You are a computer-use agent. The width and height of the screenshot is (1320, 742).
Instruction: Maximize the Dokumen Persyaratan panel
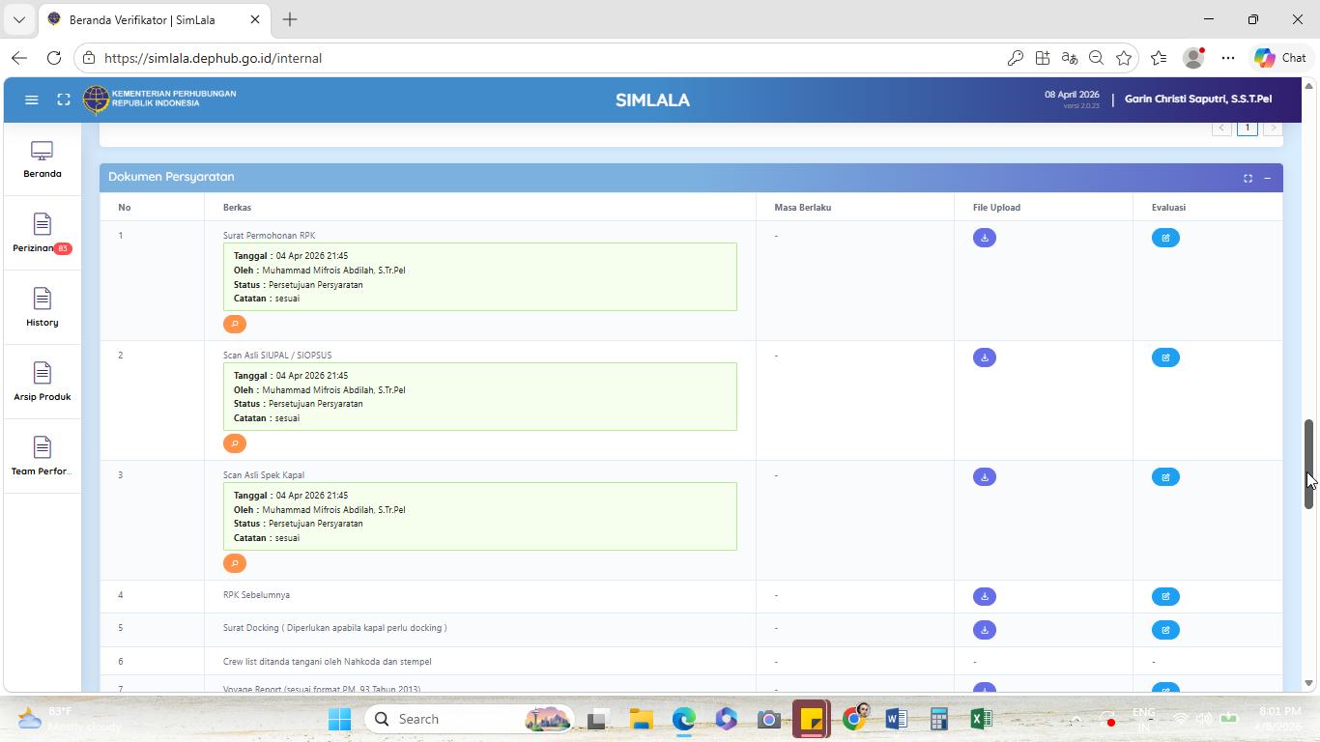click(x=1248, y=178)
